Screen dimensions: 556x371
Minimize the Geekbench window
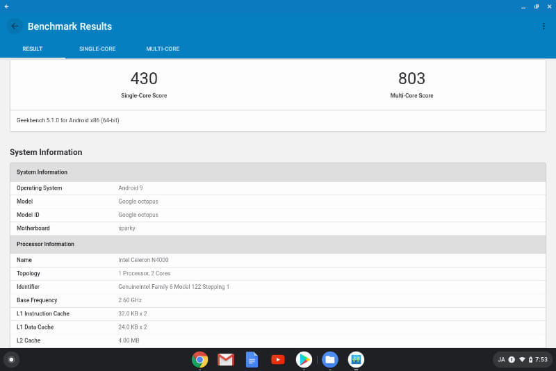523,6
